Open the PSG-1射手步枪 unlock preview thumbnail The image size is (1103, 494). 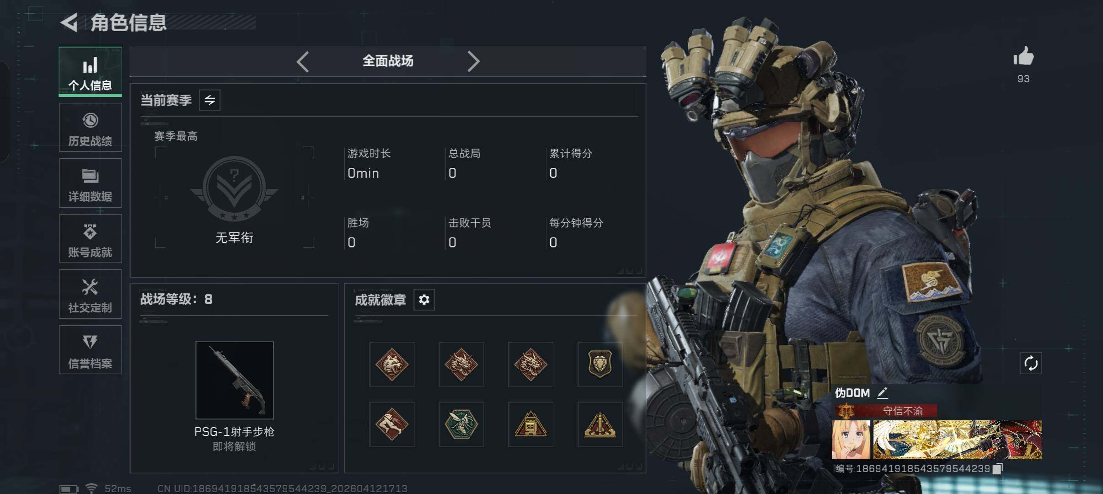click(x=235, y=380)
